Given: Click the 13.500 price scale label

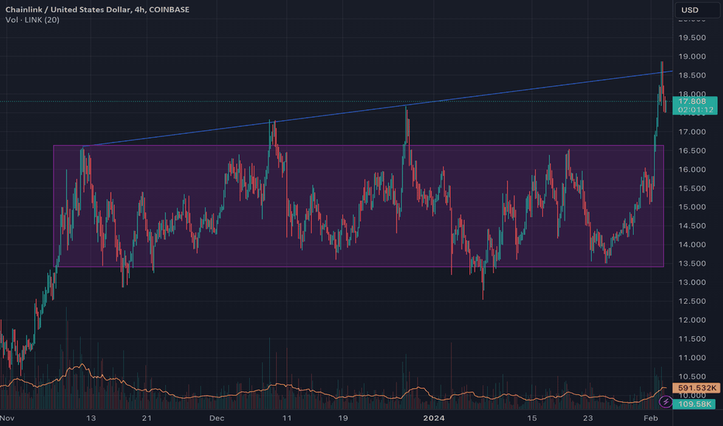Looking at the screenshot, I should coord(692,263).
